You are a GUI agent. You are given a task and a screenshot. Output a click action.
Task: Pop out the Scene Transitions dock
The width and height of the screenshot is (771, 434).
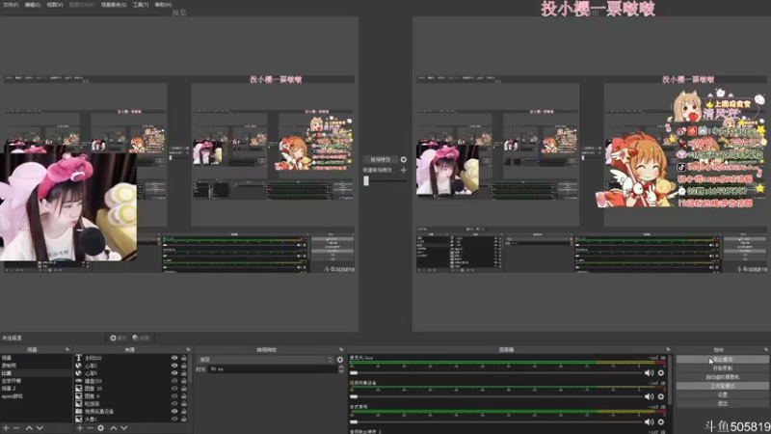pyautogui.click(x=341, y=349)
